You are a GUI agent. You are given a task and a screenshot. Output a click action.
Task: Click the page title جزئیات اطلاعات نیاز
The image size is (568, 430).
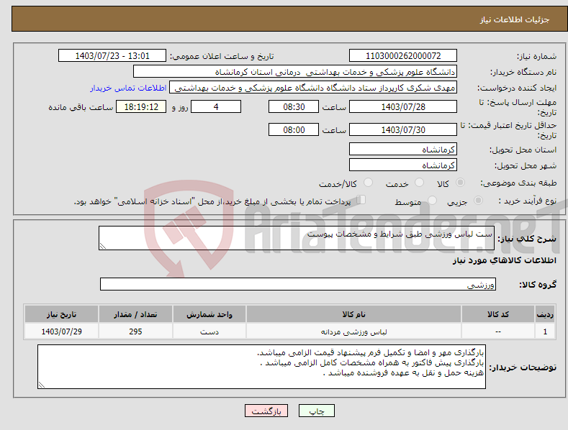click(515, 19)
